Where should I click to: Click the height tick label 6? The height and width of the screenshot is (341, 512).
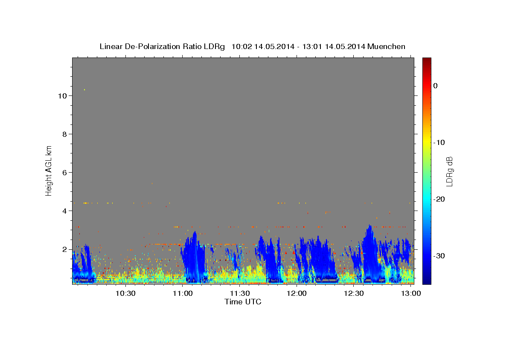(x=64, y=173)
